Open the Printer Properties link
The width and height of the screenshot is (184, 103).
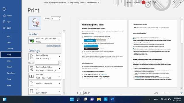click(x=53, y=46)
